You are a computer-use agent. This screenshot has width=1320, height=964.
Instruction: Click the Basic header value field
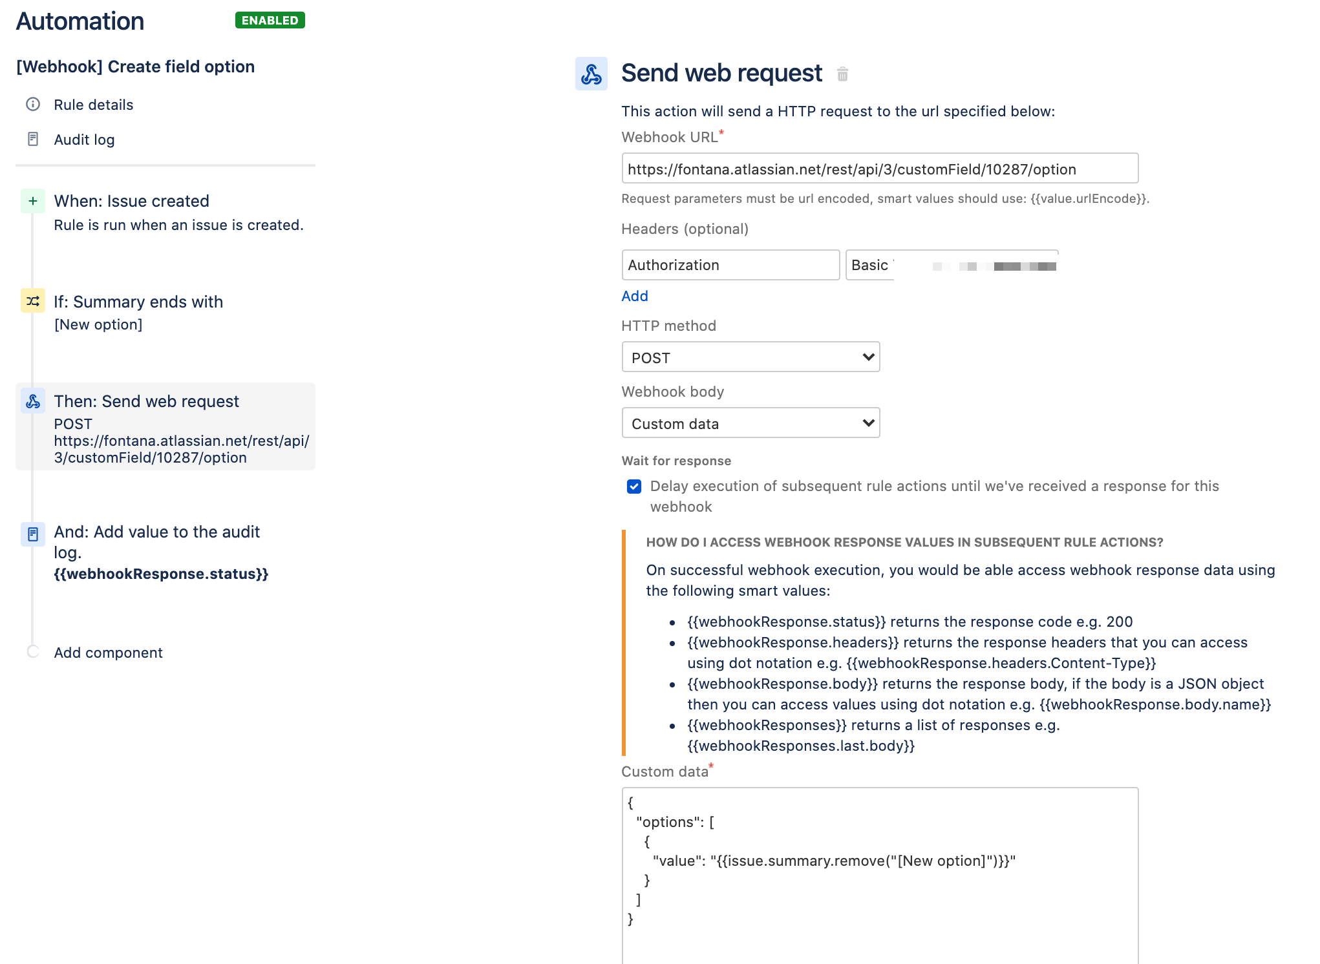pyautogui.click(x=952, y=265)
